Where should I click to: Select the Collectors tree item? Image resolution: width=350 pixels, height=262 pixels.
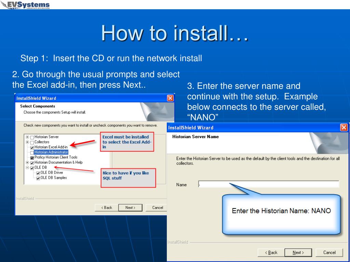pyautogui.click(x=42, y=142)
